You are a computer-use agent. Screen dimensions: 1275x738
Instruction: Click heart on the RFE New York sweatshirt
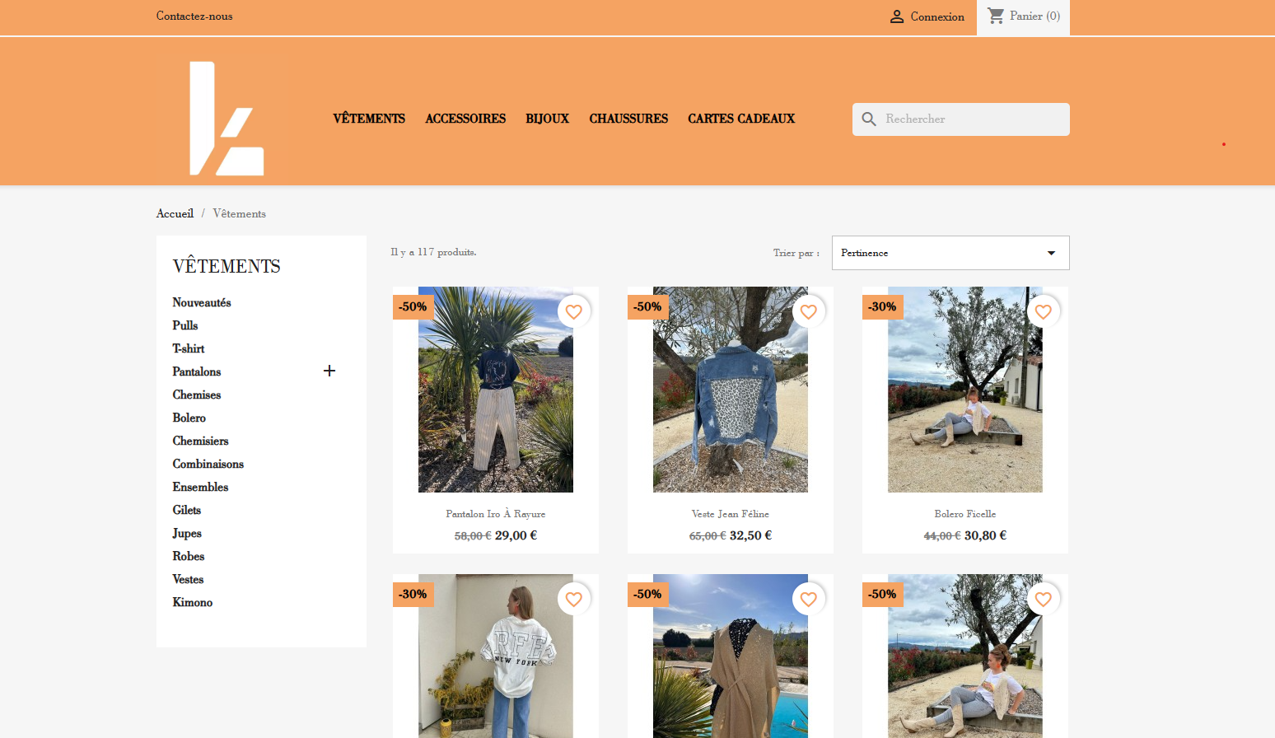(574, 599)
